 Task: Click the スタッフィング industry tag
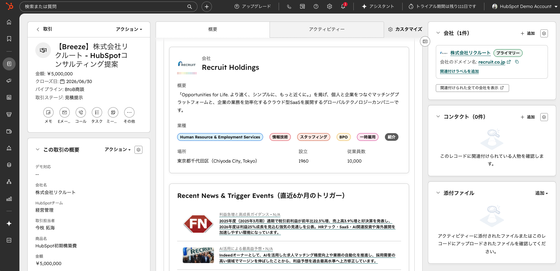[313, 137]
